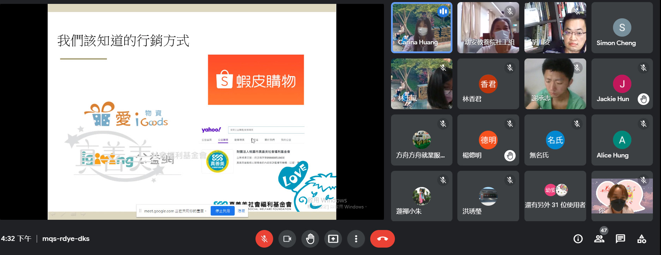Select the 洪琇瑩 participant tile
The image size is (661, 255).
click(x=488, y=196)
